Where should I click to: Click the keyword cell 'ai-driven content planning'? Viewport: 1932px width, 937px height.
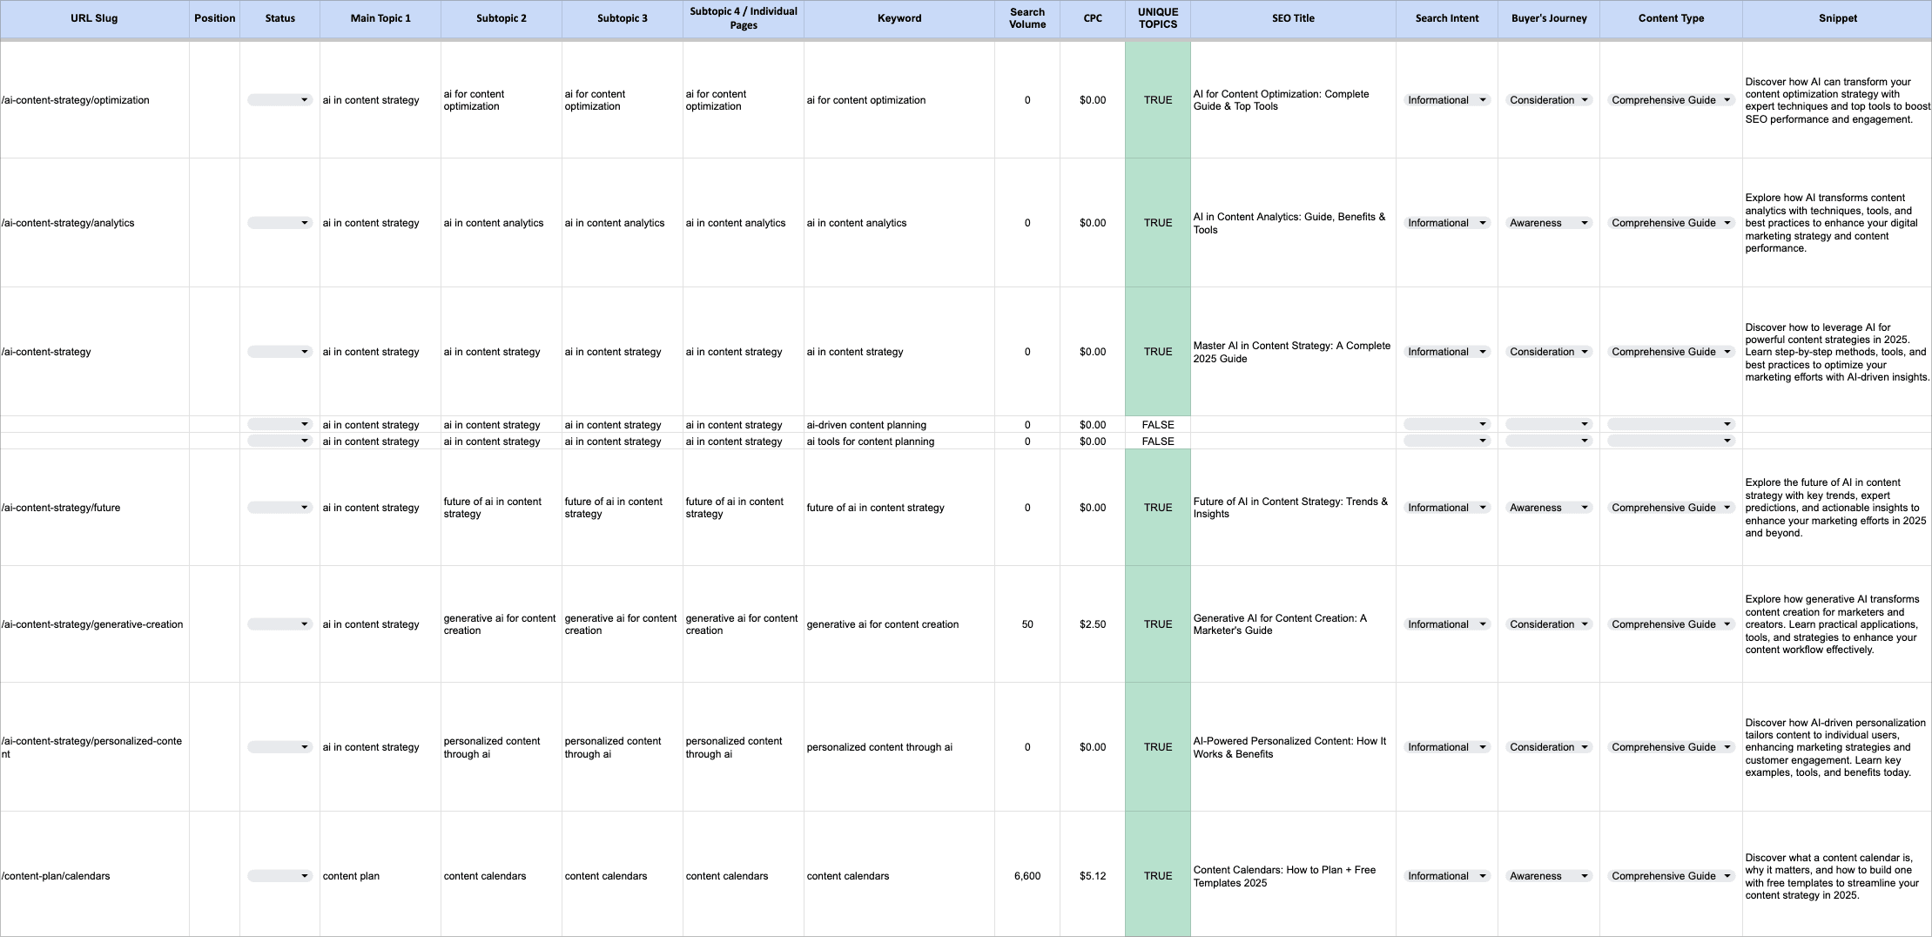click(x=899, y=425)
